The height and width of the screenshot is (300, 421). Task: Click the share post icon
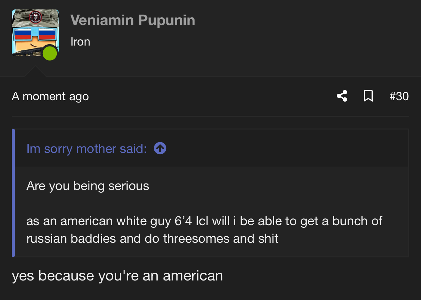(342, 96)
